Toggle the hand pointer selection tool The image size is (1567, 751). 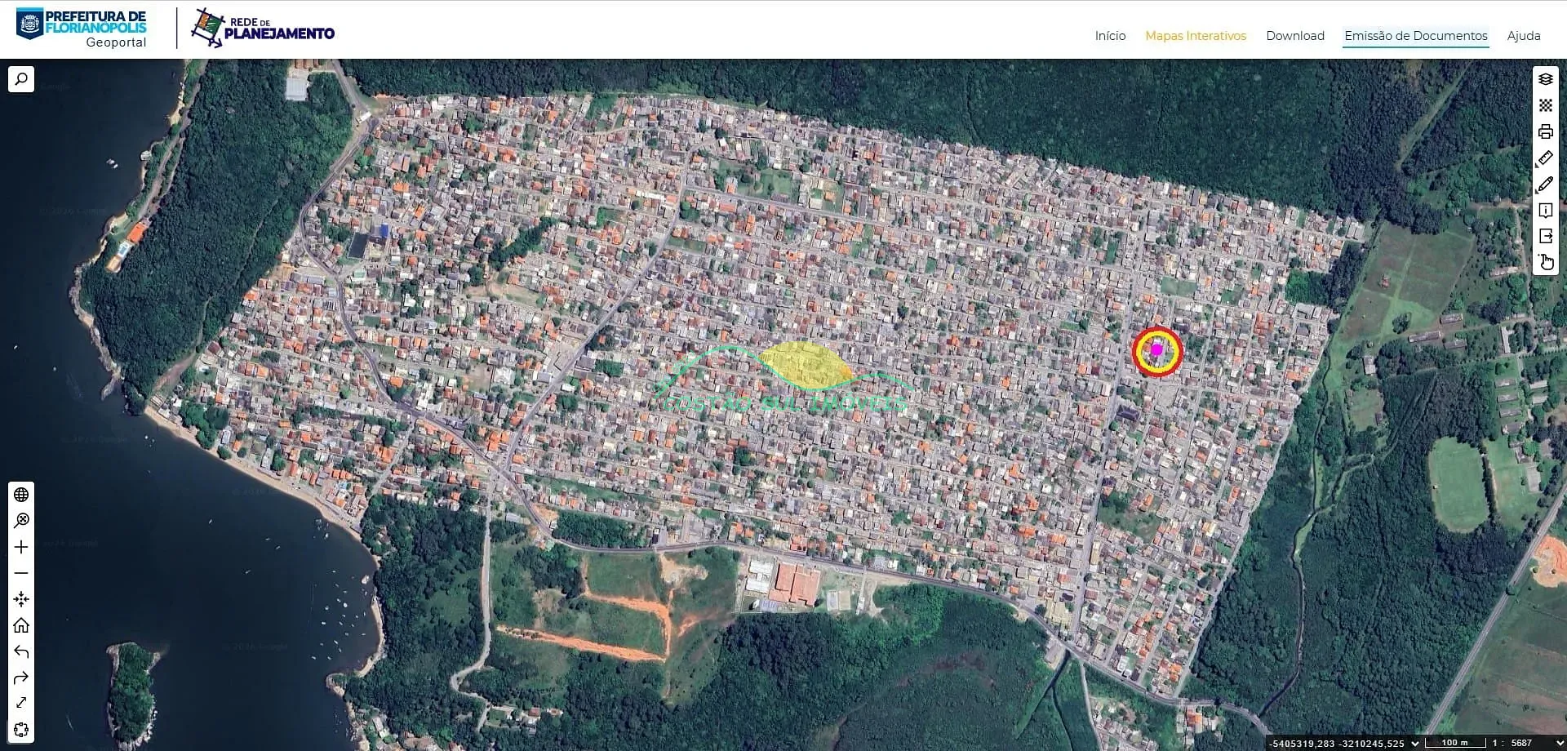click(x=1545, y=262)
